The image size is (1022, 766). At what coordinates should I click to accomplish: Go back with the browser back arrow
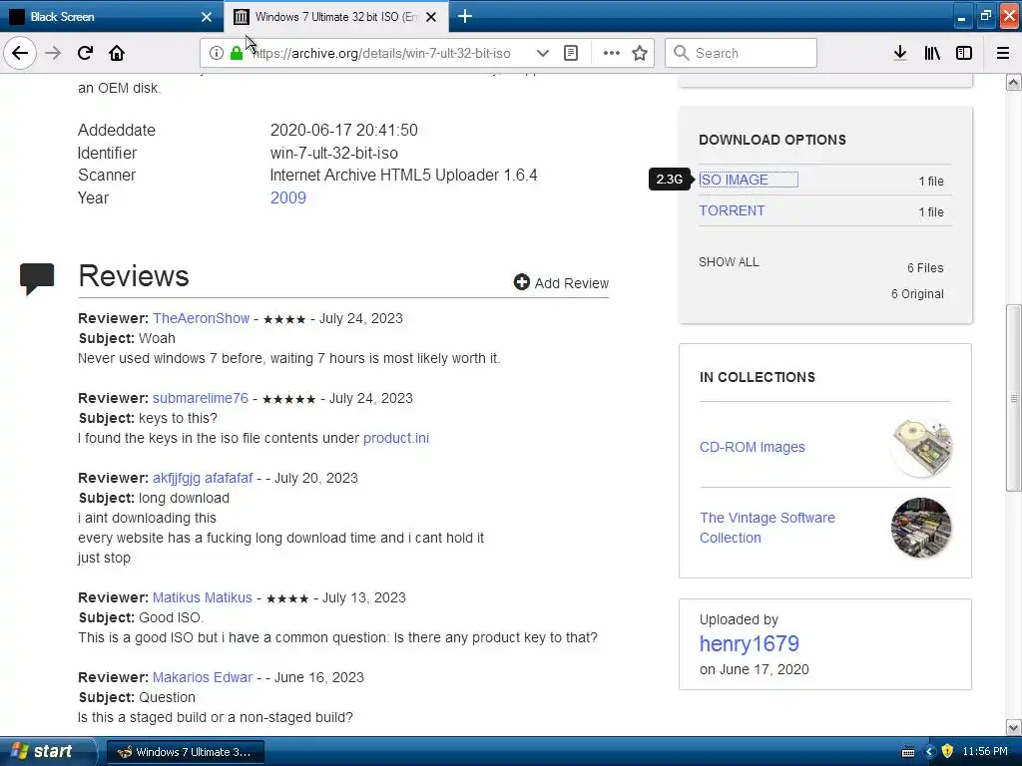click(20, 53)
